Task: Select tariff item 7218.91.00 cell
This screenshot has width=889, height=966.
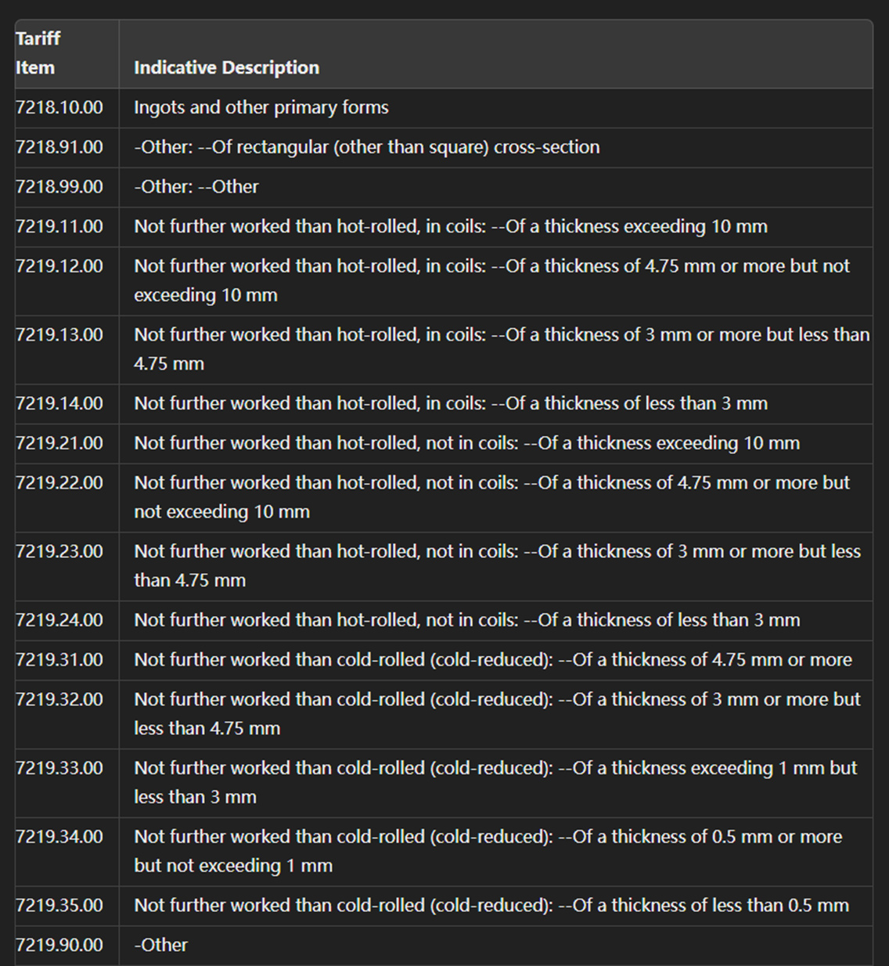Action: coord(59,147)
